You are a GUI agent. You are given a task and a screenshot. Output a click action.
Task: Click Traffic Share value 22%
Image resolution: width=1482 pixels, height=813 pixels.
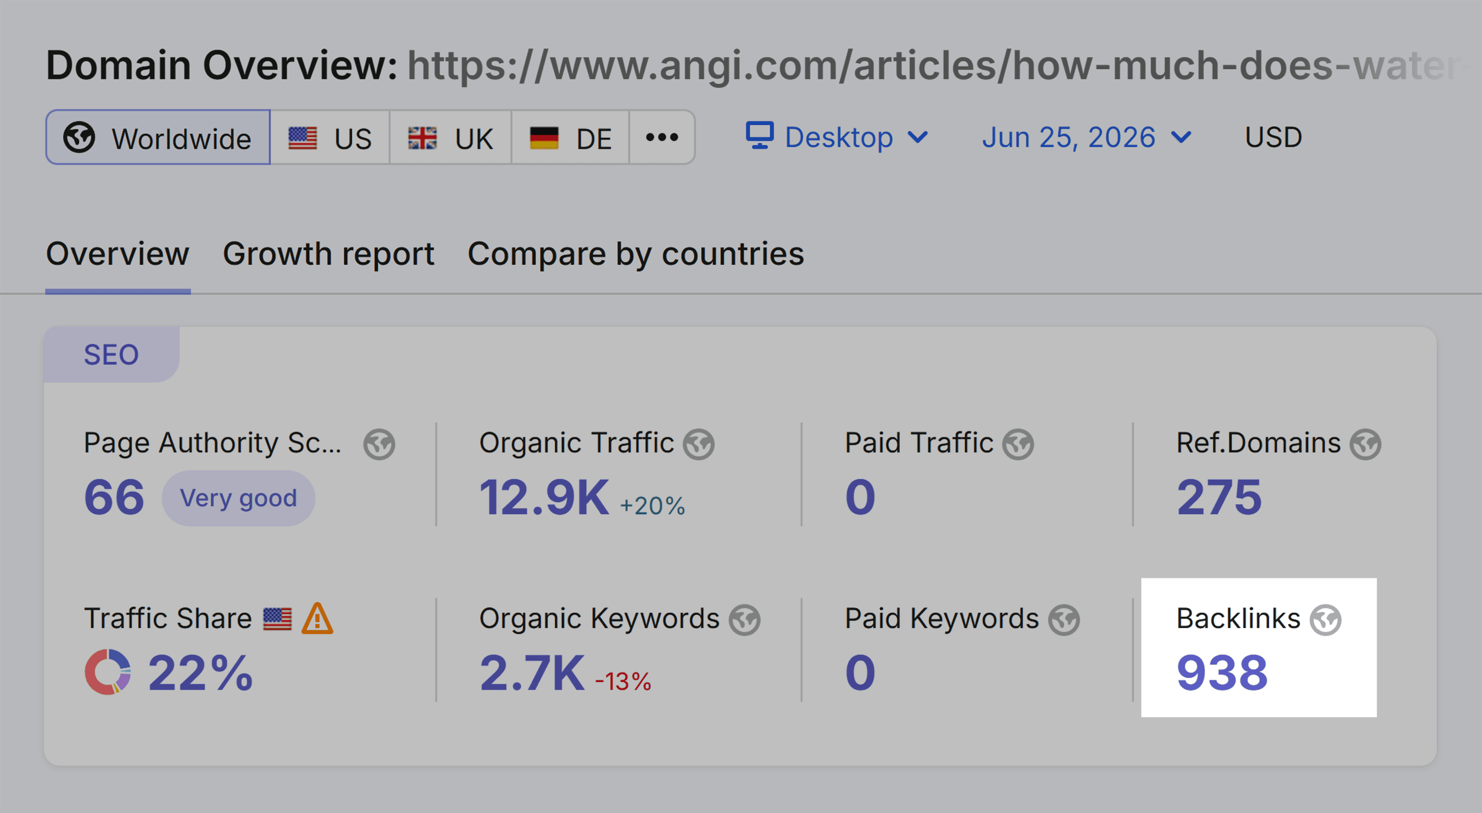click(200, 673)
